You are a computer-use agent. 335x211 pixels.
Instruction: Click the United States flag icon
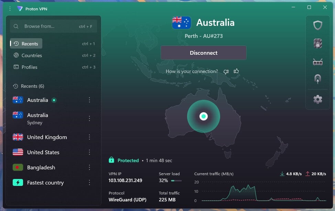click(18, 152)
